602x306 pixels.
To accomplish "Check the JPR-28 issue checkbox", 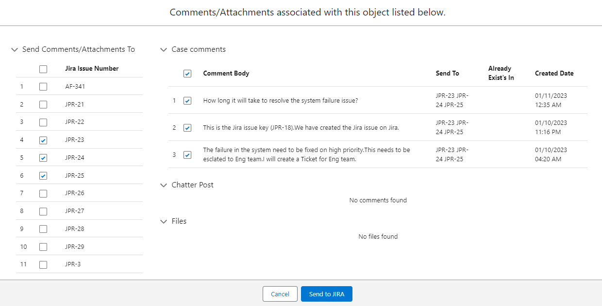I will click(43, 229).
